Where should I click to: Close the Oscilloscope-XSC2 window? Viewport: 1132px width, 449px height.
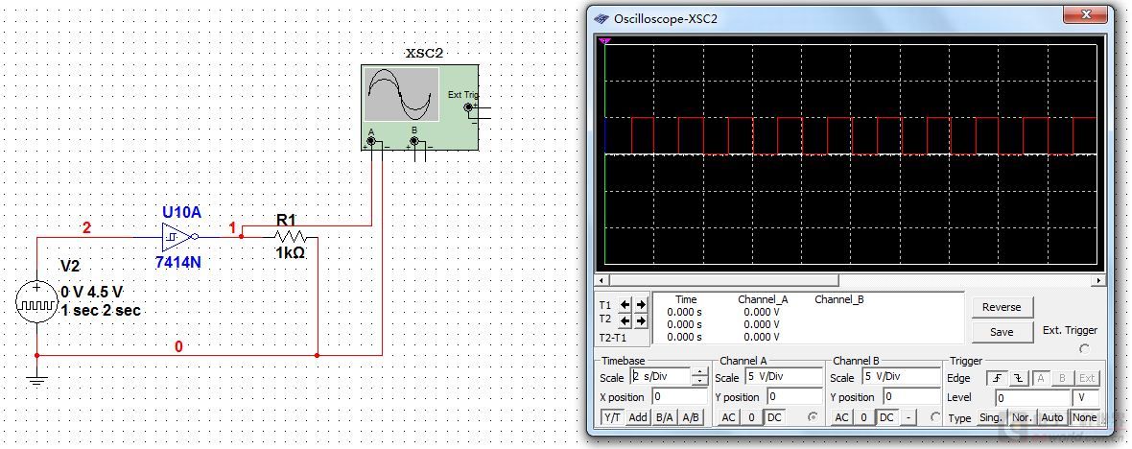[x=1087, y=16]
